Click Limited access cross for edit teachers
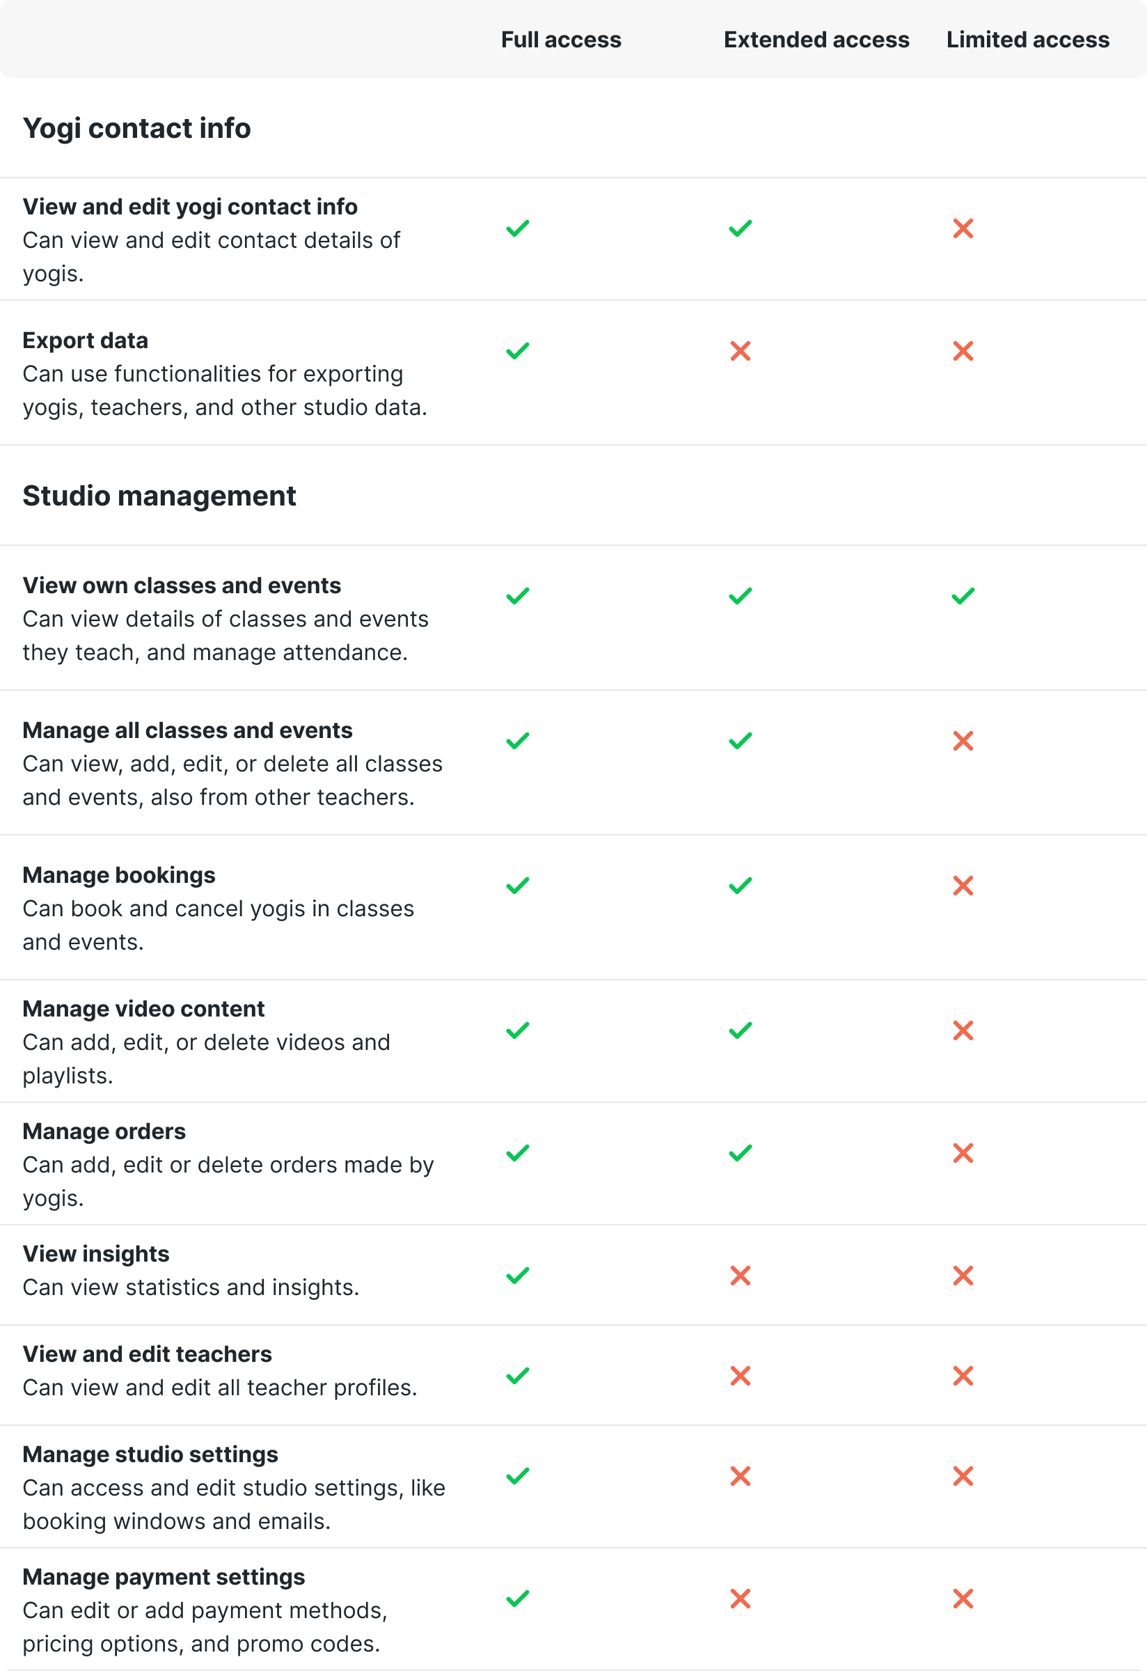Screen dimensions: 1147x1671 [x=963, y=1376]
